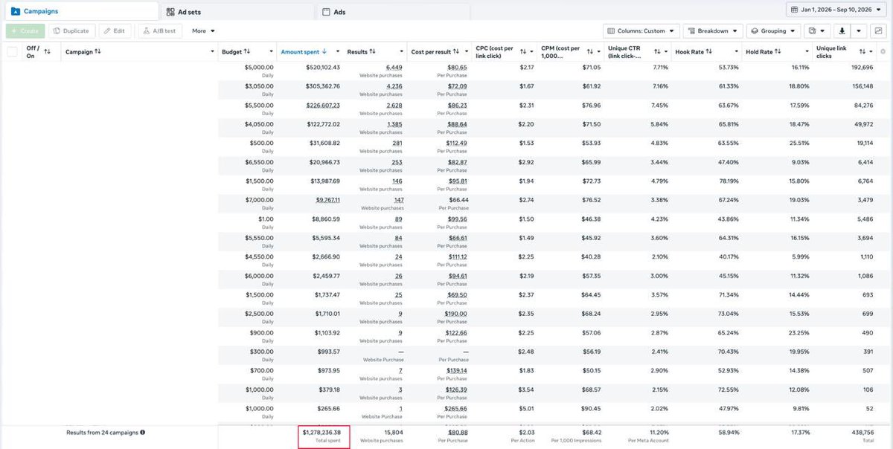Sort by Cost per result arrows
This screenshot has width=893, height=449.
pyautogui.click(x=455, y=51)
